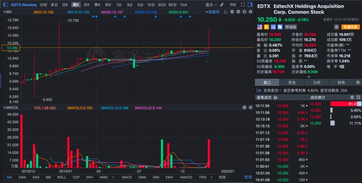Add stock to 自选 watchlist
The image size is (362, 183).
pos(290,27)
